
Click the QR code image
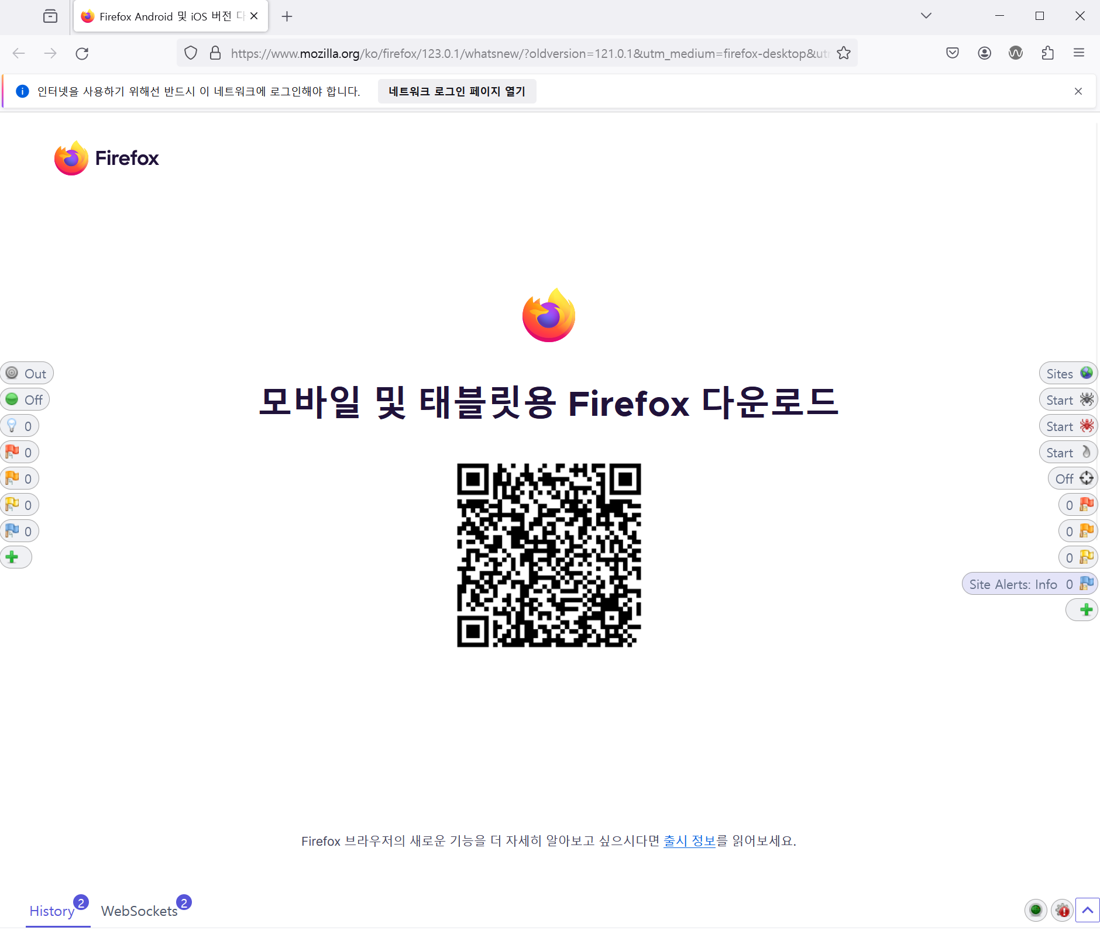click(549, 555)
